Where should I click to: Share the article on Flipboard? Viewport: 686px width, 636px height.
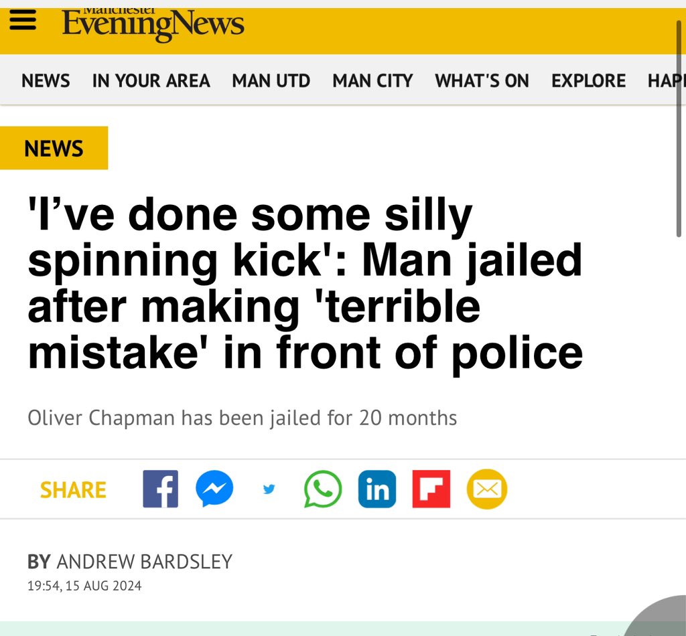click(431, 489)
